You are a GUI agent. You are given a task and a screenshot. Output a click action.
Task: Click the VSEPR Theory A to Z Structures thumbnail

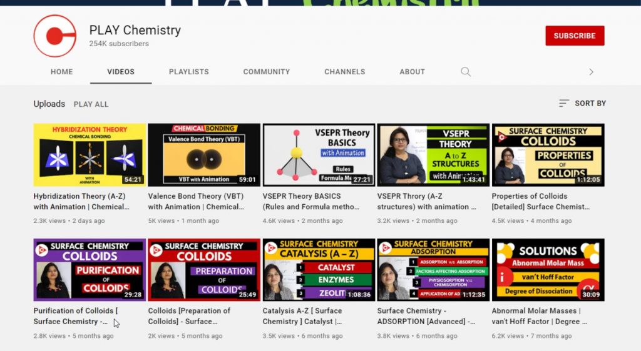pos(433,155)
